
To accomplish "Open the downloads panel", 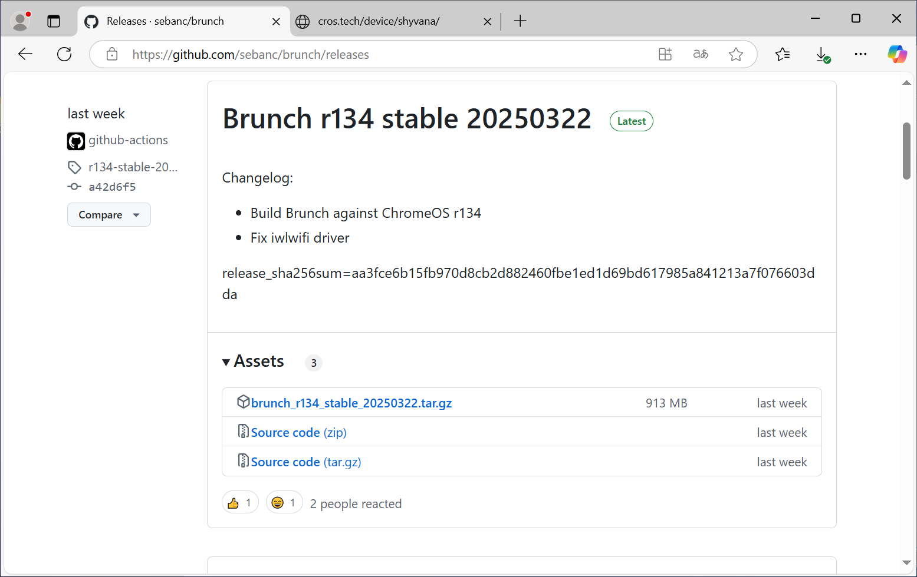I will pyautogui.click(x=823, y=54).
